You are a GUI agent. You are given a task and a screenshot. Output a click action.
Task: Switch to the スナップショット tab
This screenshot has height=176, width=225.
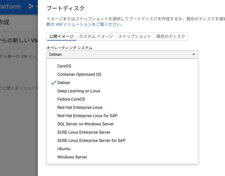click(x=135, y=37)
